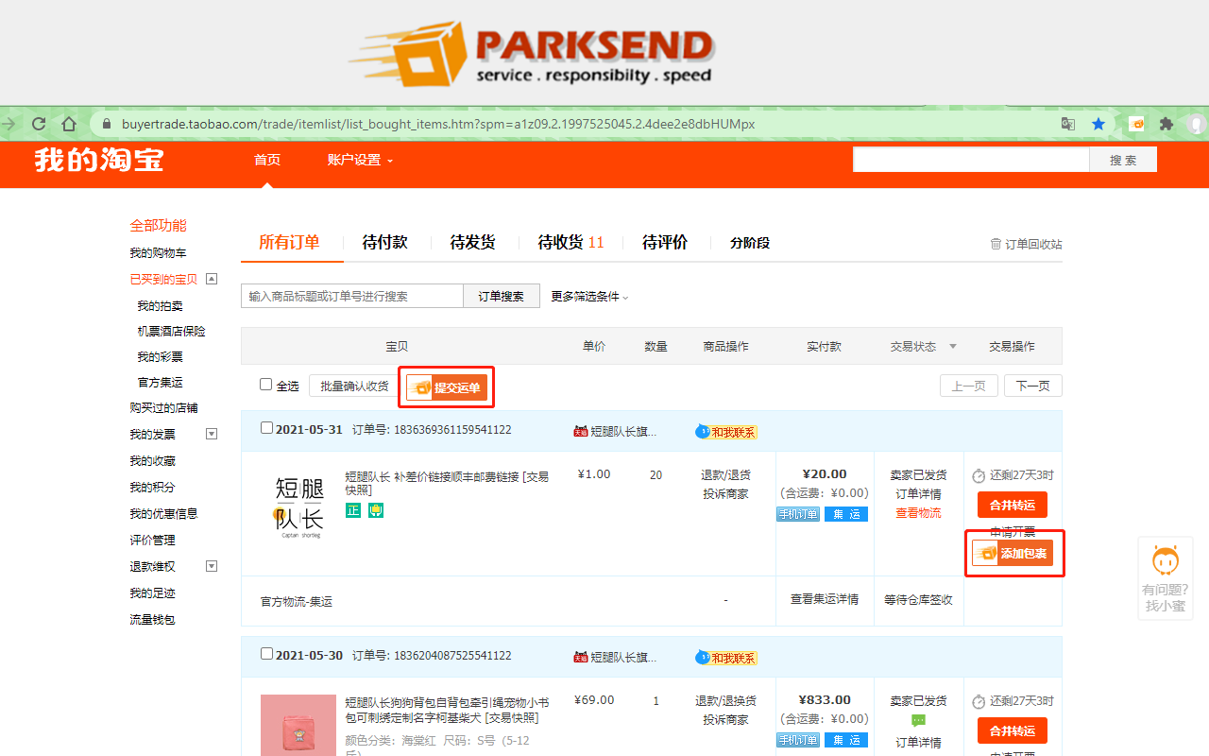This screenshot has height=756, width=1209.
Task: Click 合并转运 button in first order
Action: coord(1013,505)
